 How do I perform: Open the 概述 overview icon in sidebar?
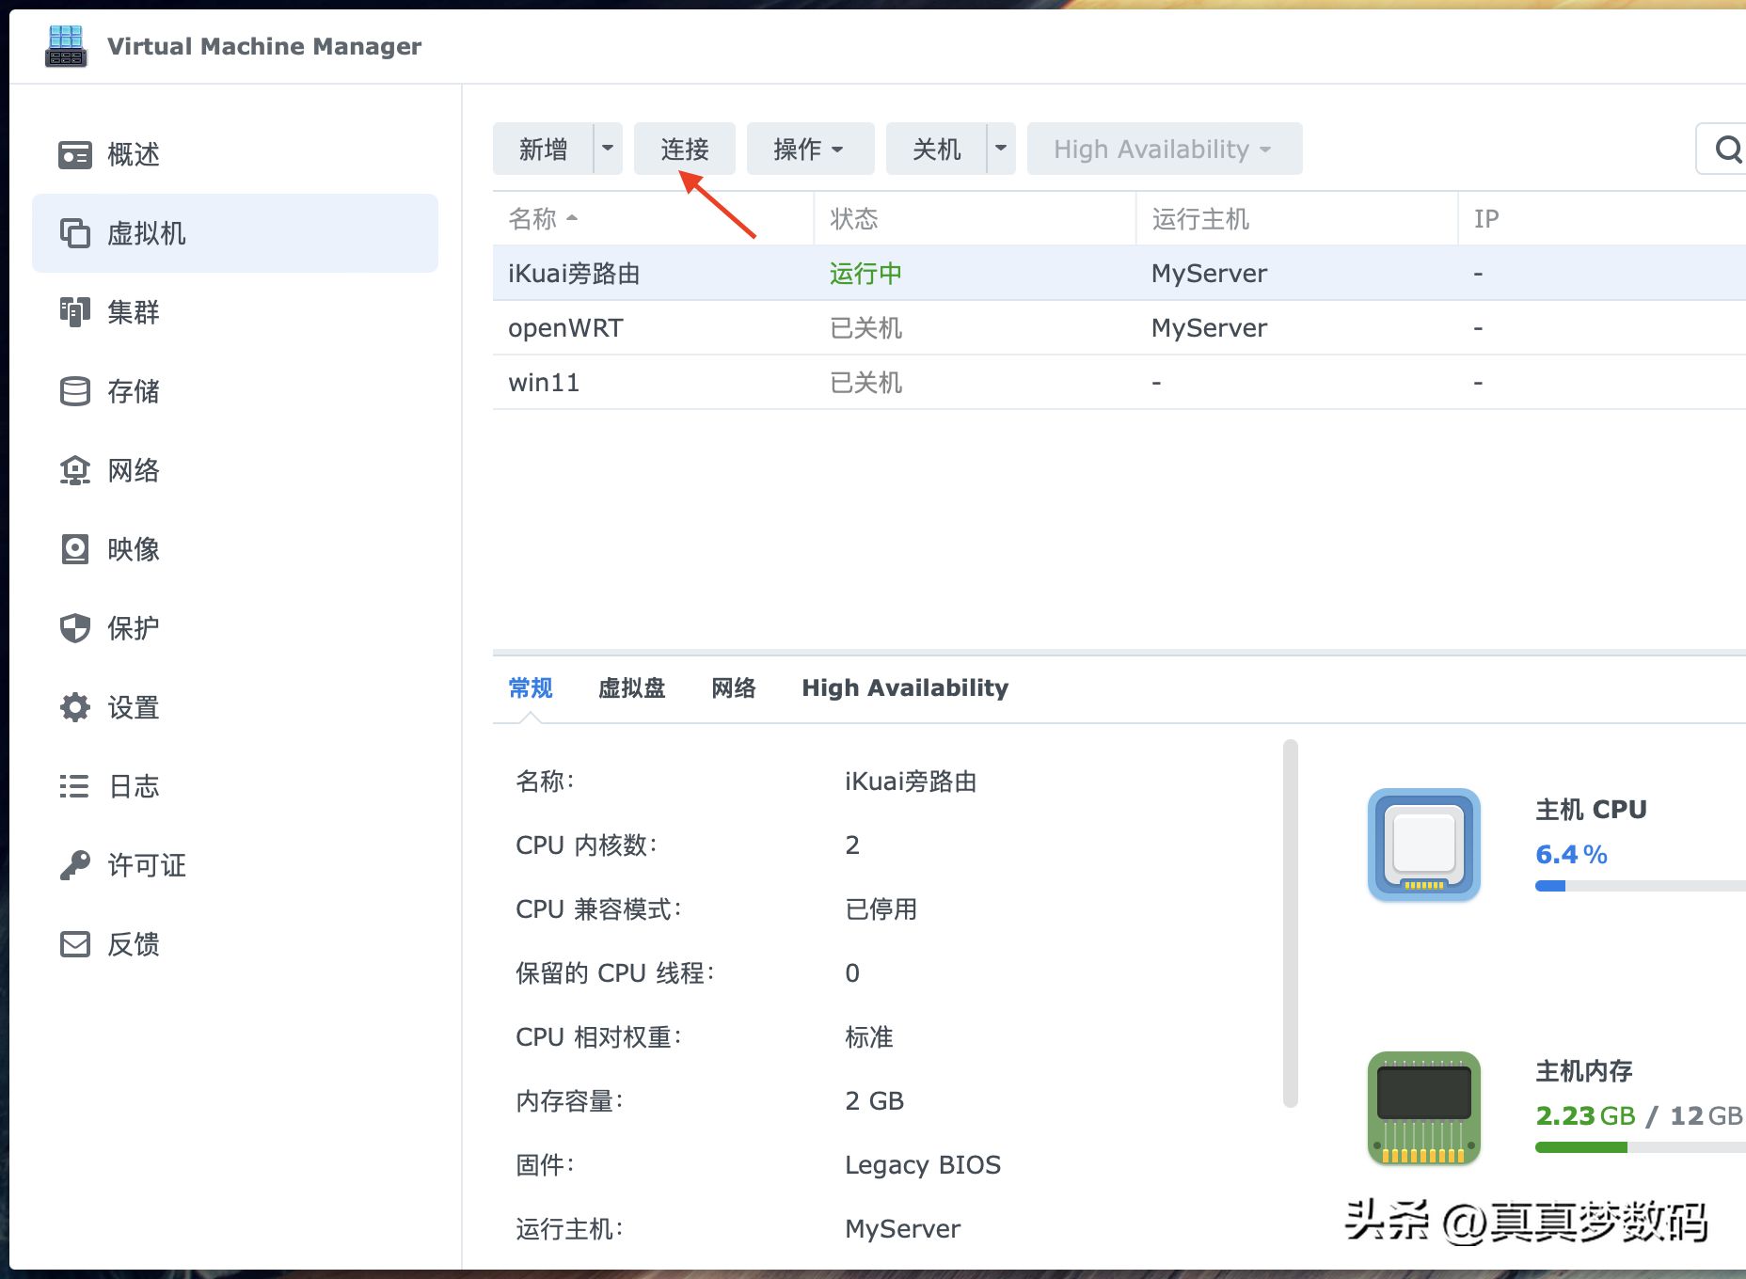[75, 154]
